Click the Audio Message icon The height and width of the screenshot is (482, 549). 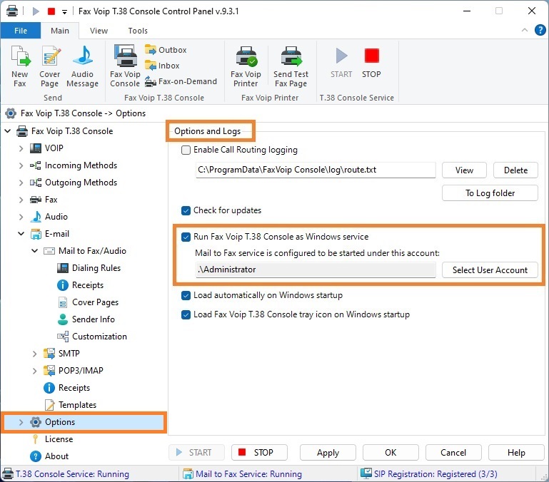pyautogui.click(x=83, y=66)
